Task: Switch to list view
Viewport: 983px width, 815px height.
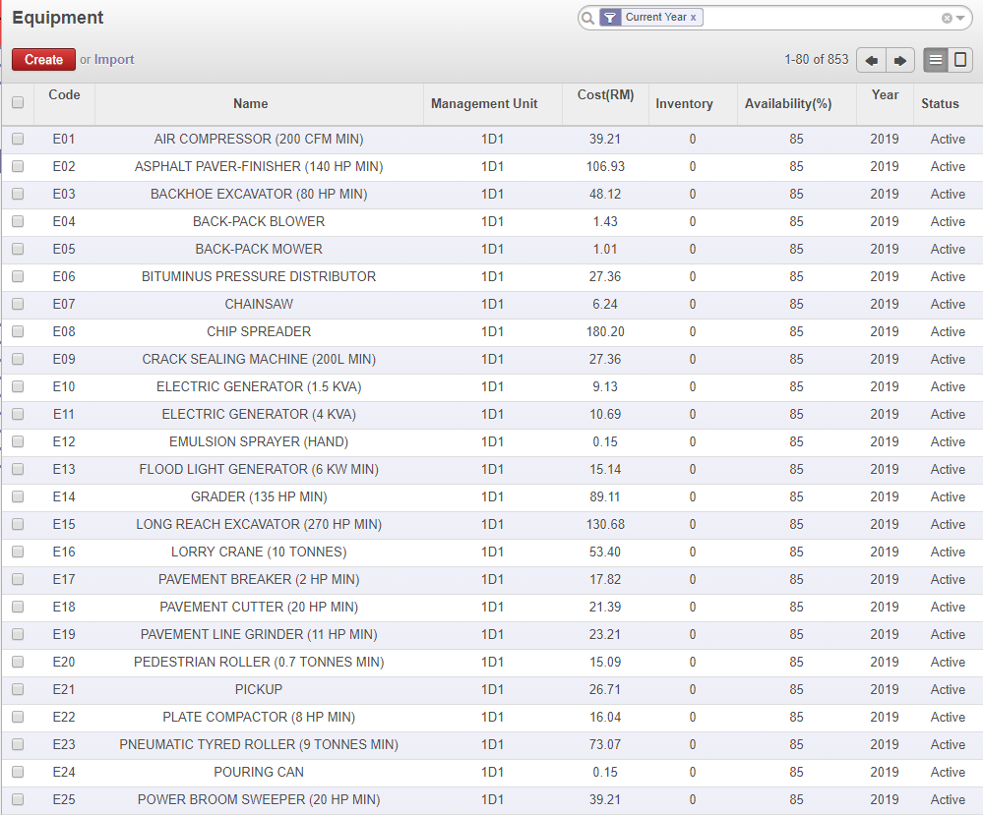Action: click(x=936, y=60)
